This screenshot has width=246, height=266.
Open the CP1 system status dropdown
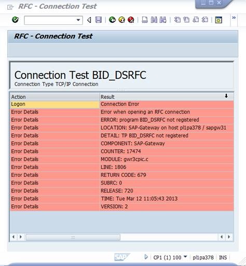[x=185, y=257]
